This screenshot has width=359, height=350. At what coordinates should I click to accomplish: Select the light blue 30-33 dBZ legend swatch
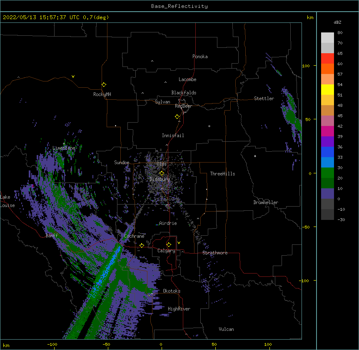(x=327, y=163)
